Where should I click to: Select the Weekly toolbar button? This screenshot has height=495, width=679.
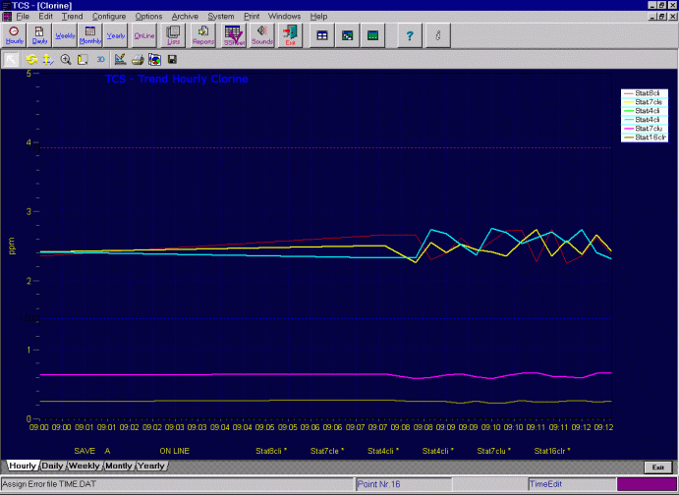click(65, 35)
